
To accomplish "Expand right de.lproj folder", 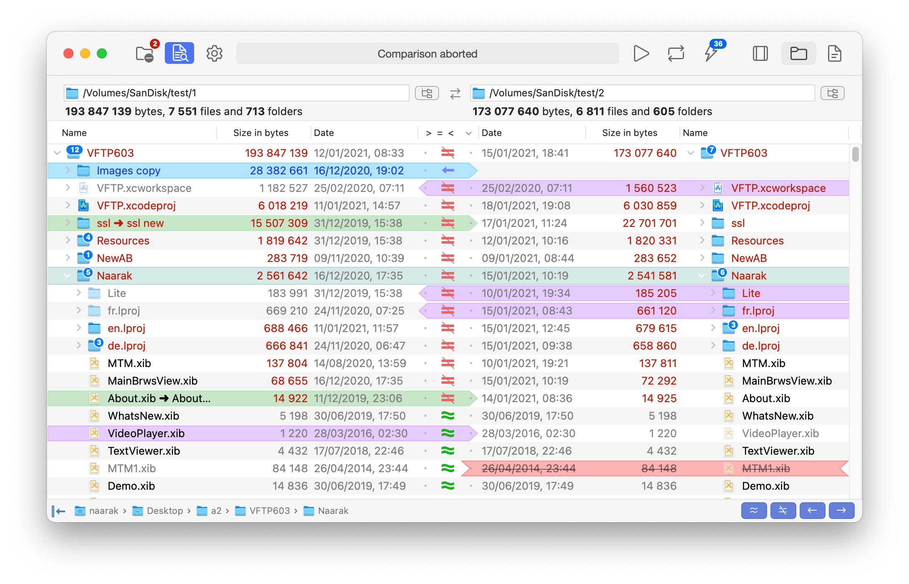I will tap(713, 345).
